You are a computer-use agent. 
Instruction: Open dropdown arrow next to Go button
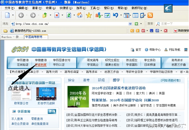141,24
